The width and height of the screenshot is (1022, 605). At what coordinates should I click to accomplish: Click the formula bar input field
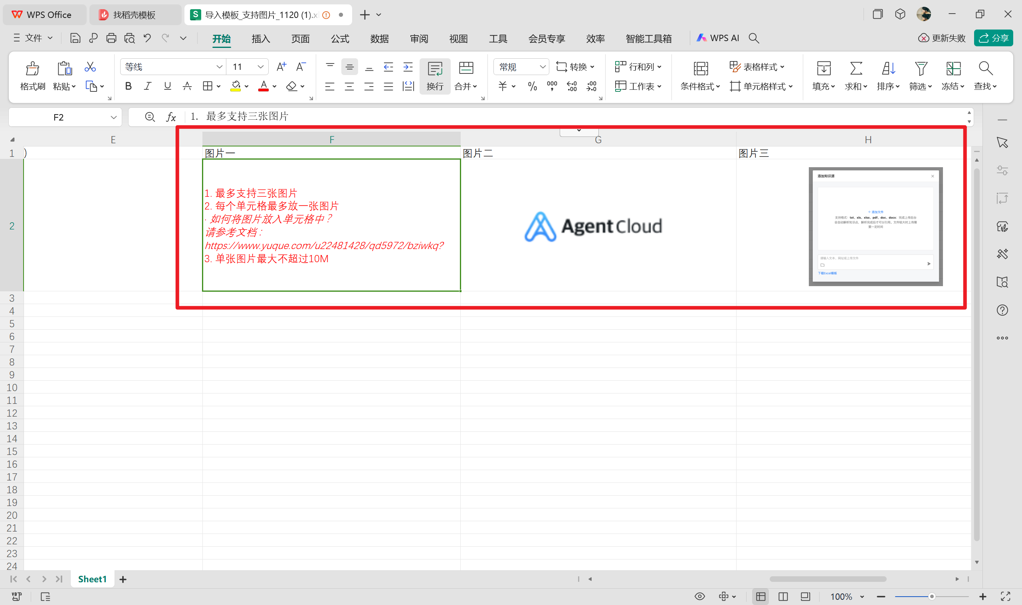[x=575, y=117]
